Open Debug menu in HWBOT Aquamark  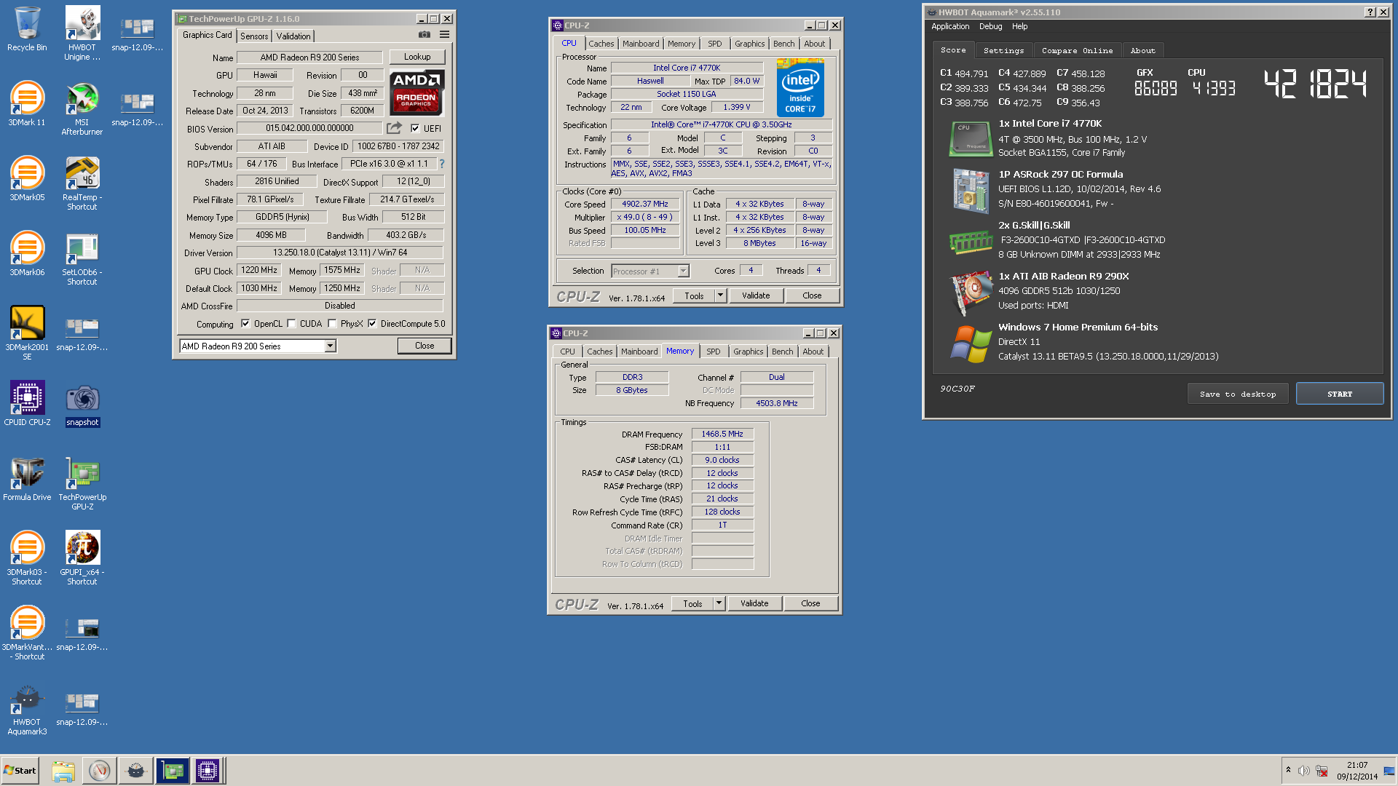[990, 26]
